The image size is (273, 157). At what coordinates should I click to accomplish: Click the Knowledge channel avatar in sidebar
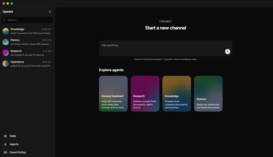(x=5, y=31)
